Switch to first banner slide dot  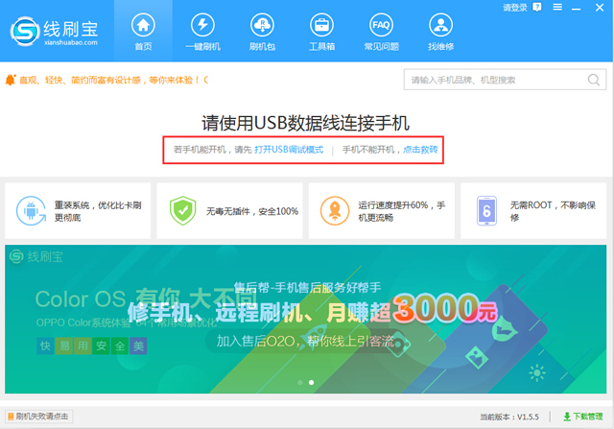point(300,382)
